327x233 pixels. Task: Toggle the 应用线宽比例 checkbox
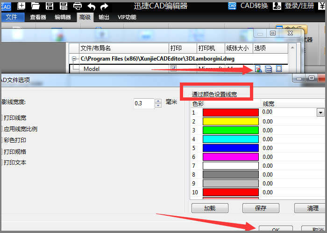coord(1,129)
